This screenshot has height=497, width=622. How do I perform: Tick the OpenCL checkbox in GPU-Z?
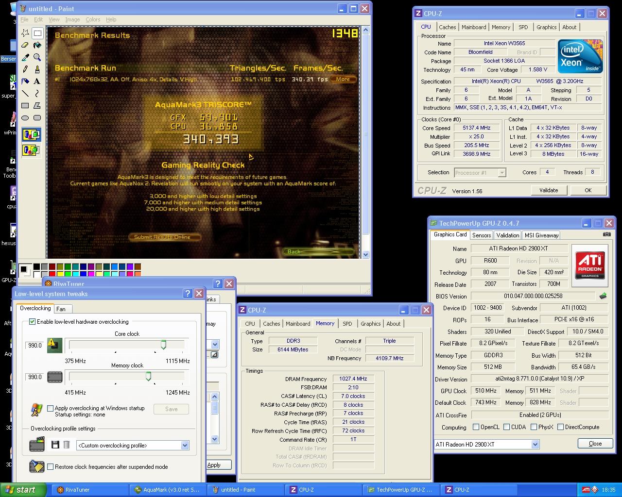coord(476,427)
